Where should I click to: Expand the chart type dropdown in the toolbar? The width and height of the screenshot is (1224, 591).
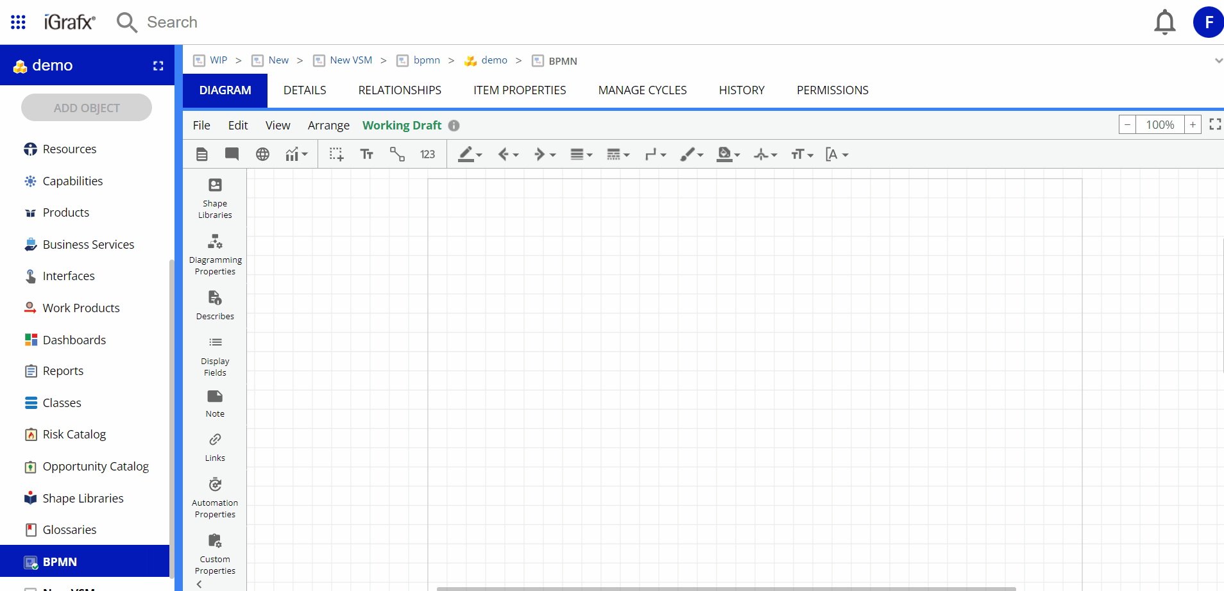click(x=296, y=154)
